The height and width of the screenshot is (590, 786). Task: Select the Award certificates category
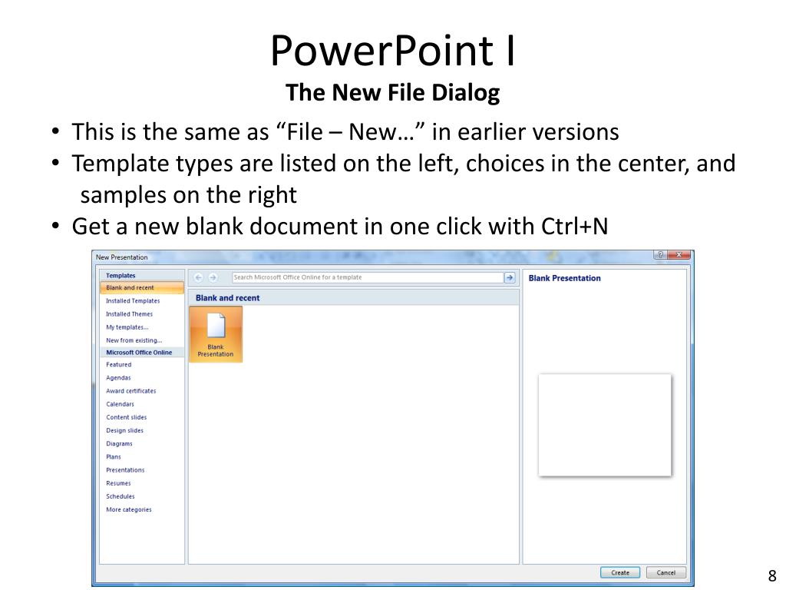pyautogui.click(x=130, y=391)
